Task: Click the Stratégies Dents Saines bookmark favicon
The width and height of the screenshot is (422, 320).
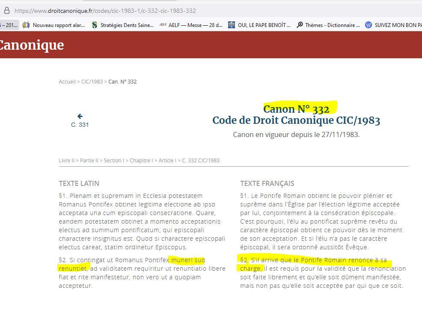Action: click(95, 25)
